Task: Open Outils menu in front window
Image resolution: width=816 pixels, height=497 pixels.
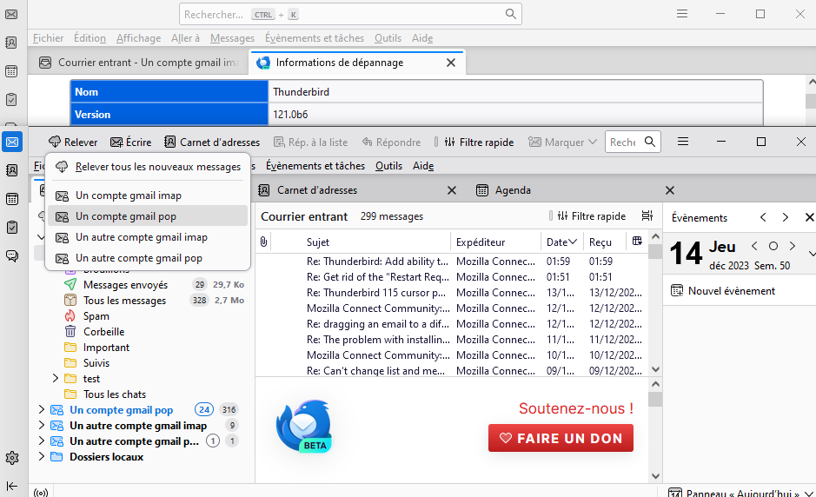Action: coord(388,165)
